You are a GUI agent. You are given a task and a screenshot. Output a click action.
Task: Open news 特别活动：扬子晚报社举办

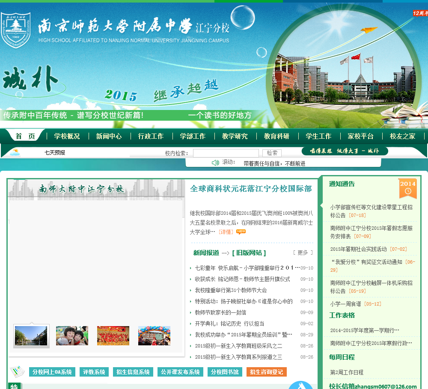click(244, 301)
